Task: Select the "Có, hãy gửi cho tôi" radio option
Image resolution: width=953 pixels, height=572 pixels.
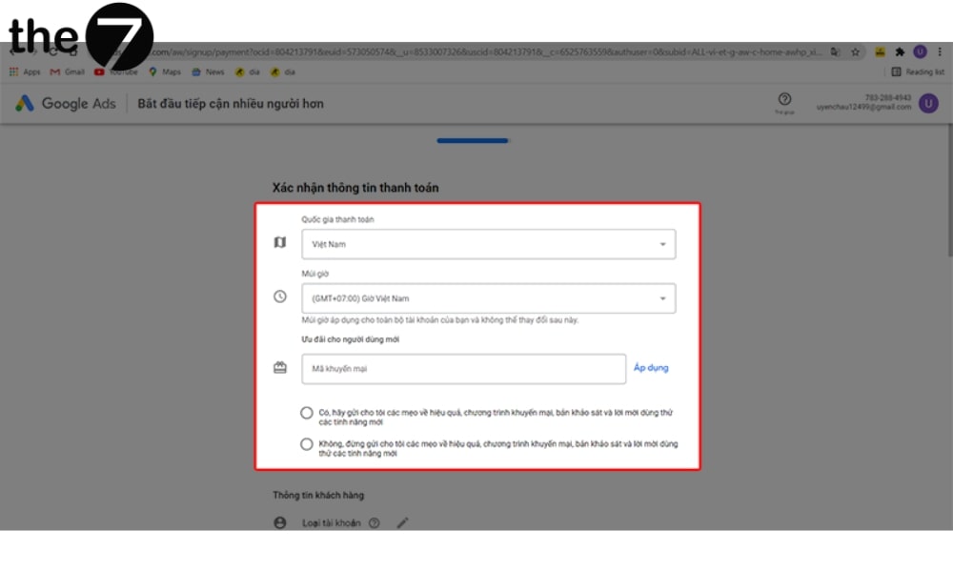Action: pos(306,413)
